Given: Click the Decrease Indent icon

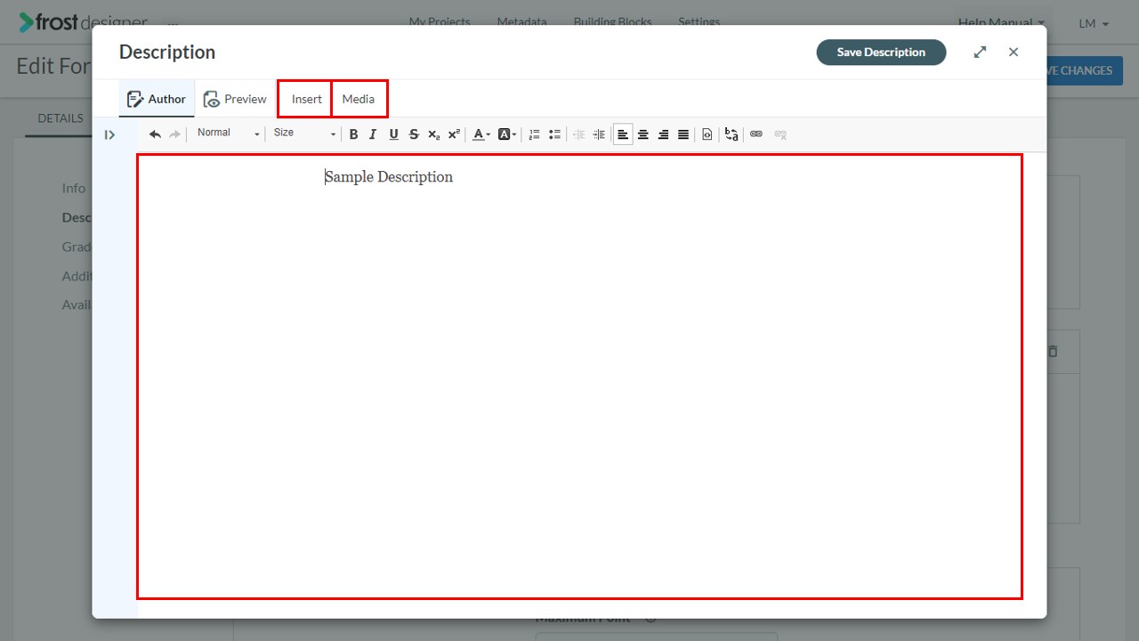Looking at the screenshot, I should [x=578, y=134].
